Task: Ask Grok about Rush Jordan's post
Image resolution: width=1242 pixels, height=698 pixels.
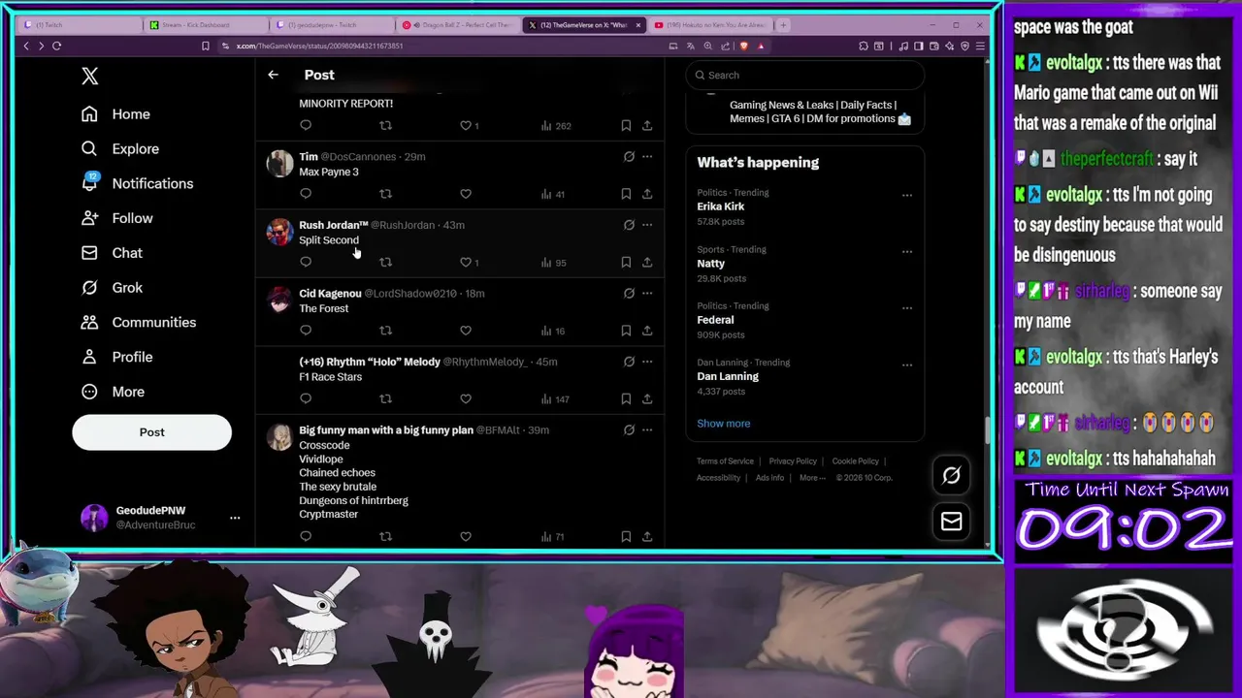Action: (629, 225)
